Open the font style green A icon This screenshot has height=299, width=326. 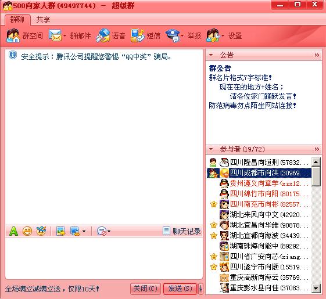[x=13, y=231]
